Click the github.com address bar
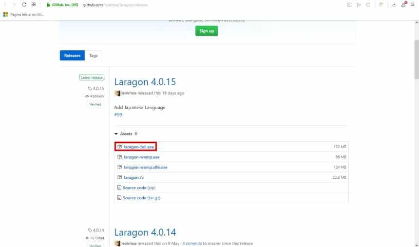This screenshot has height=247, width=419. [115, 5]
